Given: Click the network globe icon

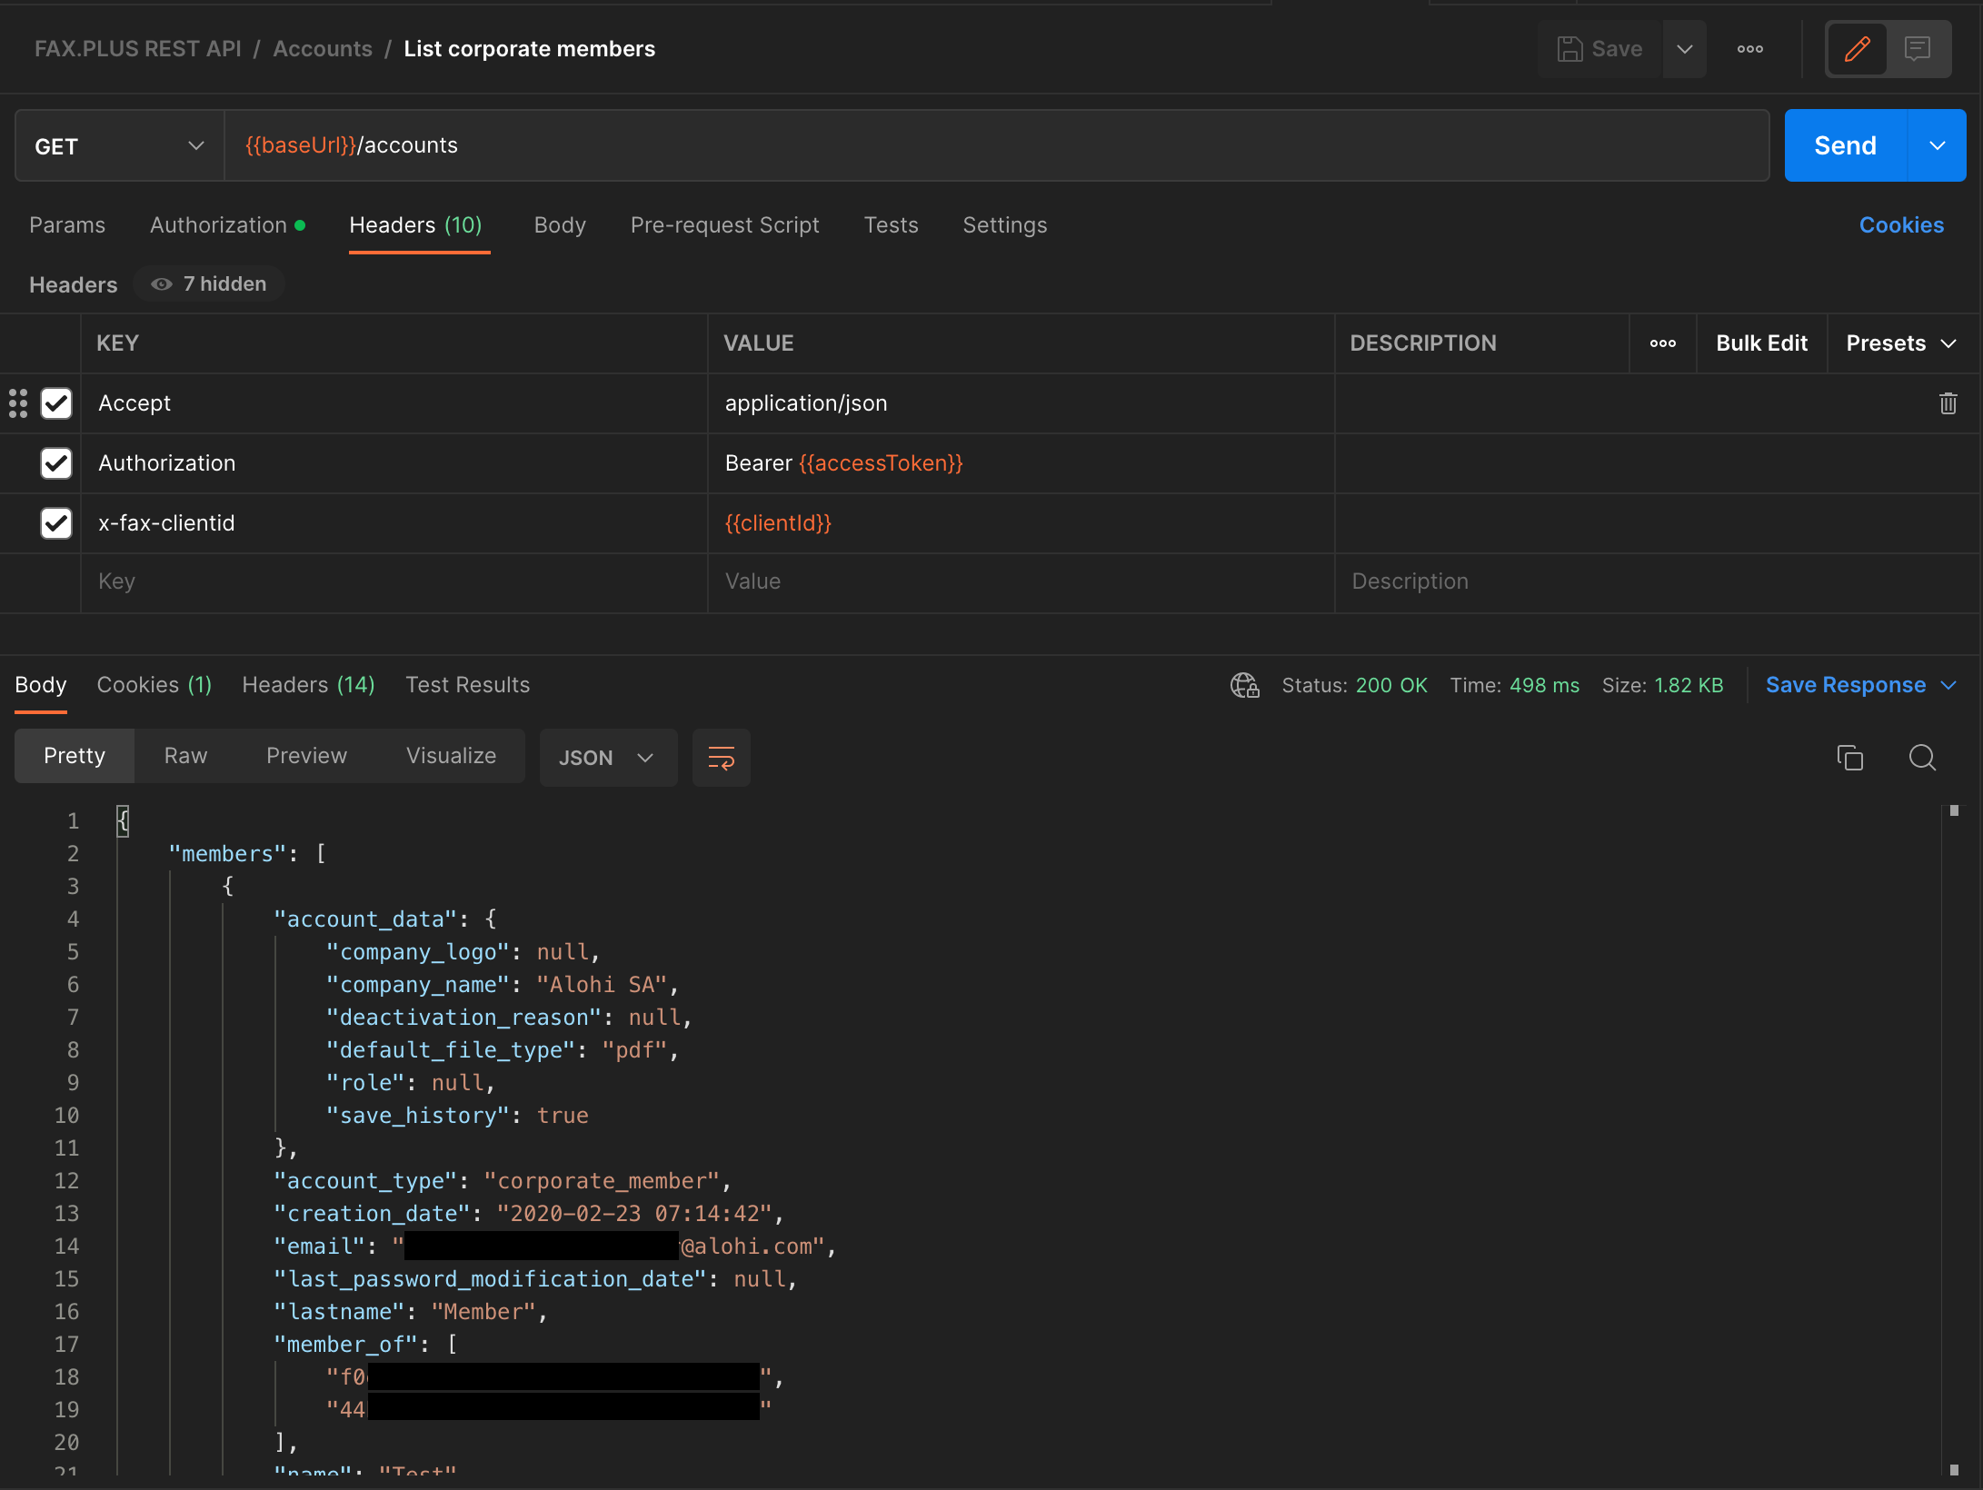Looking at the screenshot, I should coord(1244,685).
